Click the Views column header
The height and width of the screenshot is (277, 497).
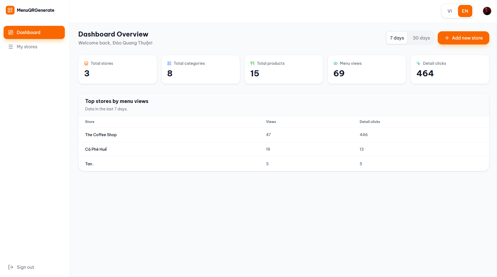(271, 122)
